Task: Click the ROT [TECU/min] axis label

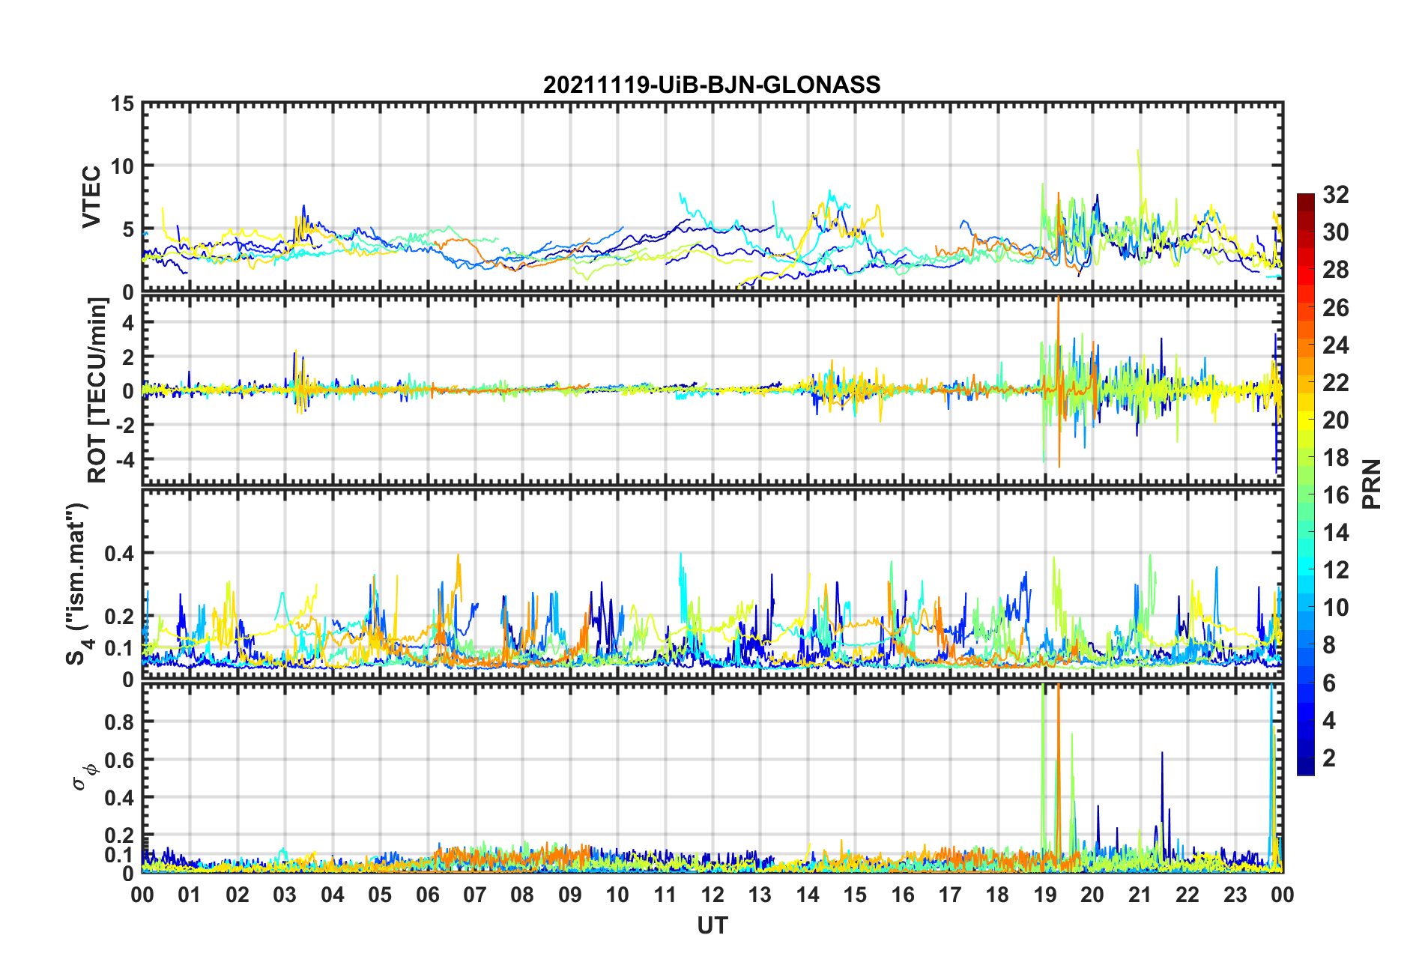Action: coord(97,390)
